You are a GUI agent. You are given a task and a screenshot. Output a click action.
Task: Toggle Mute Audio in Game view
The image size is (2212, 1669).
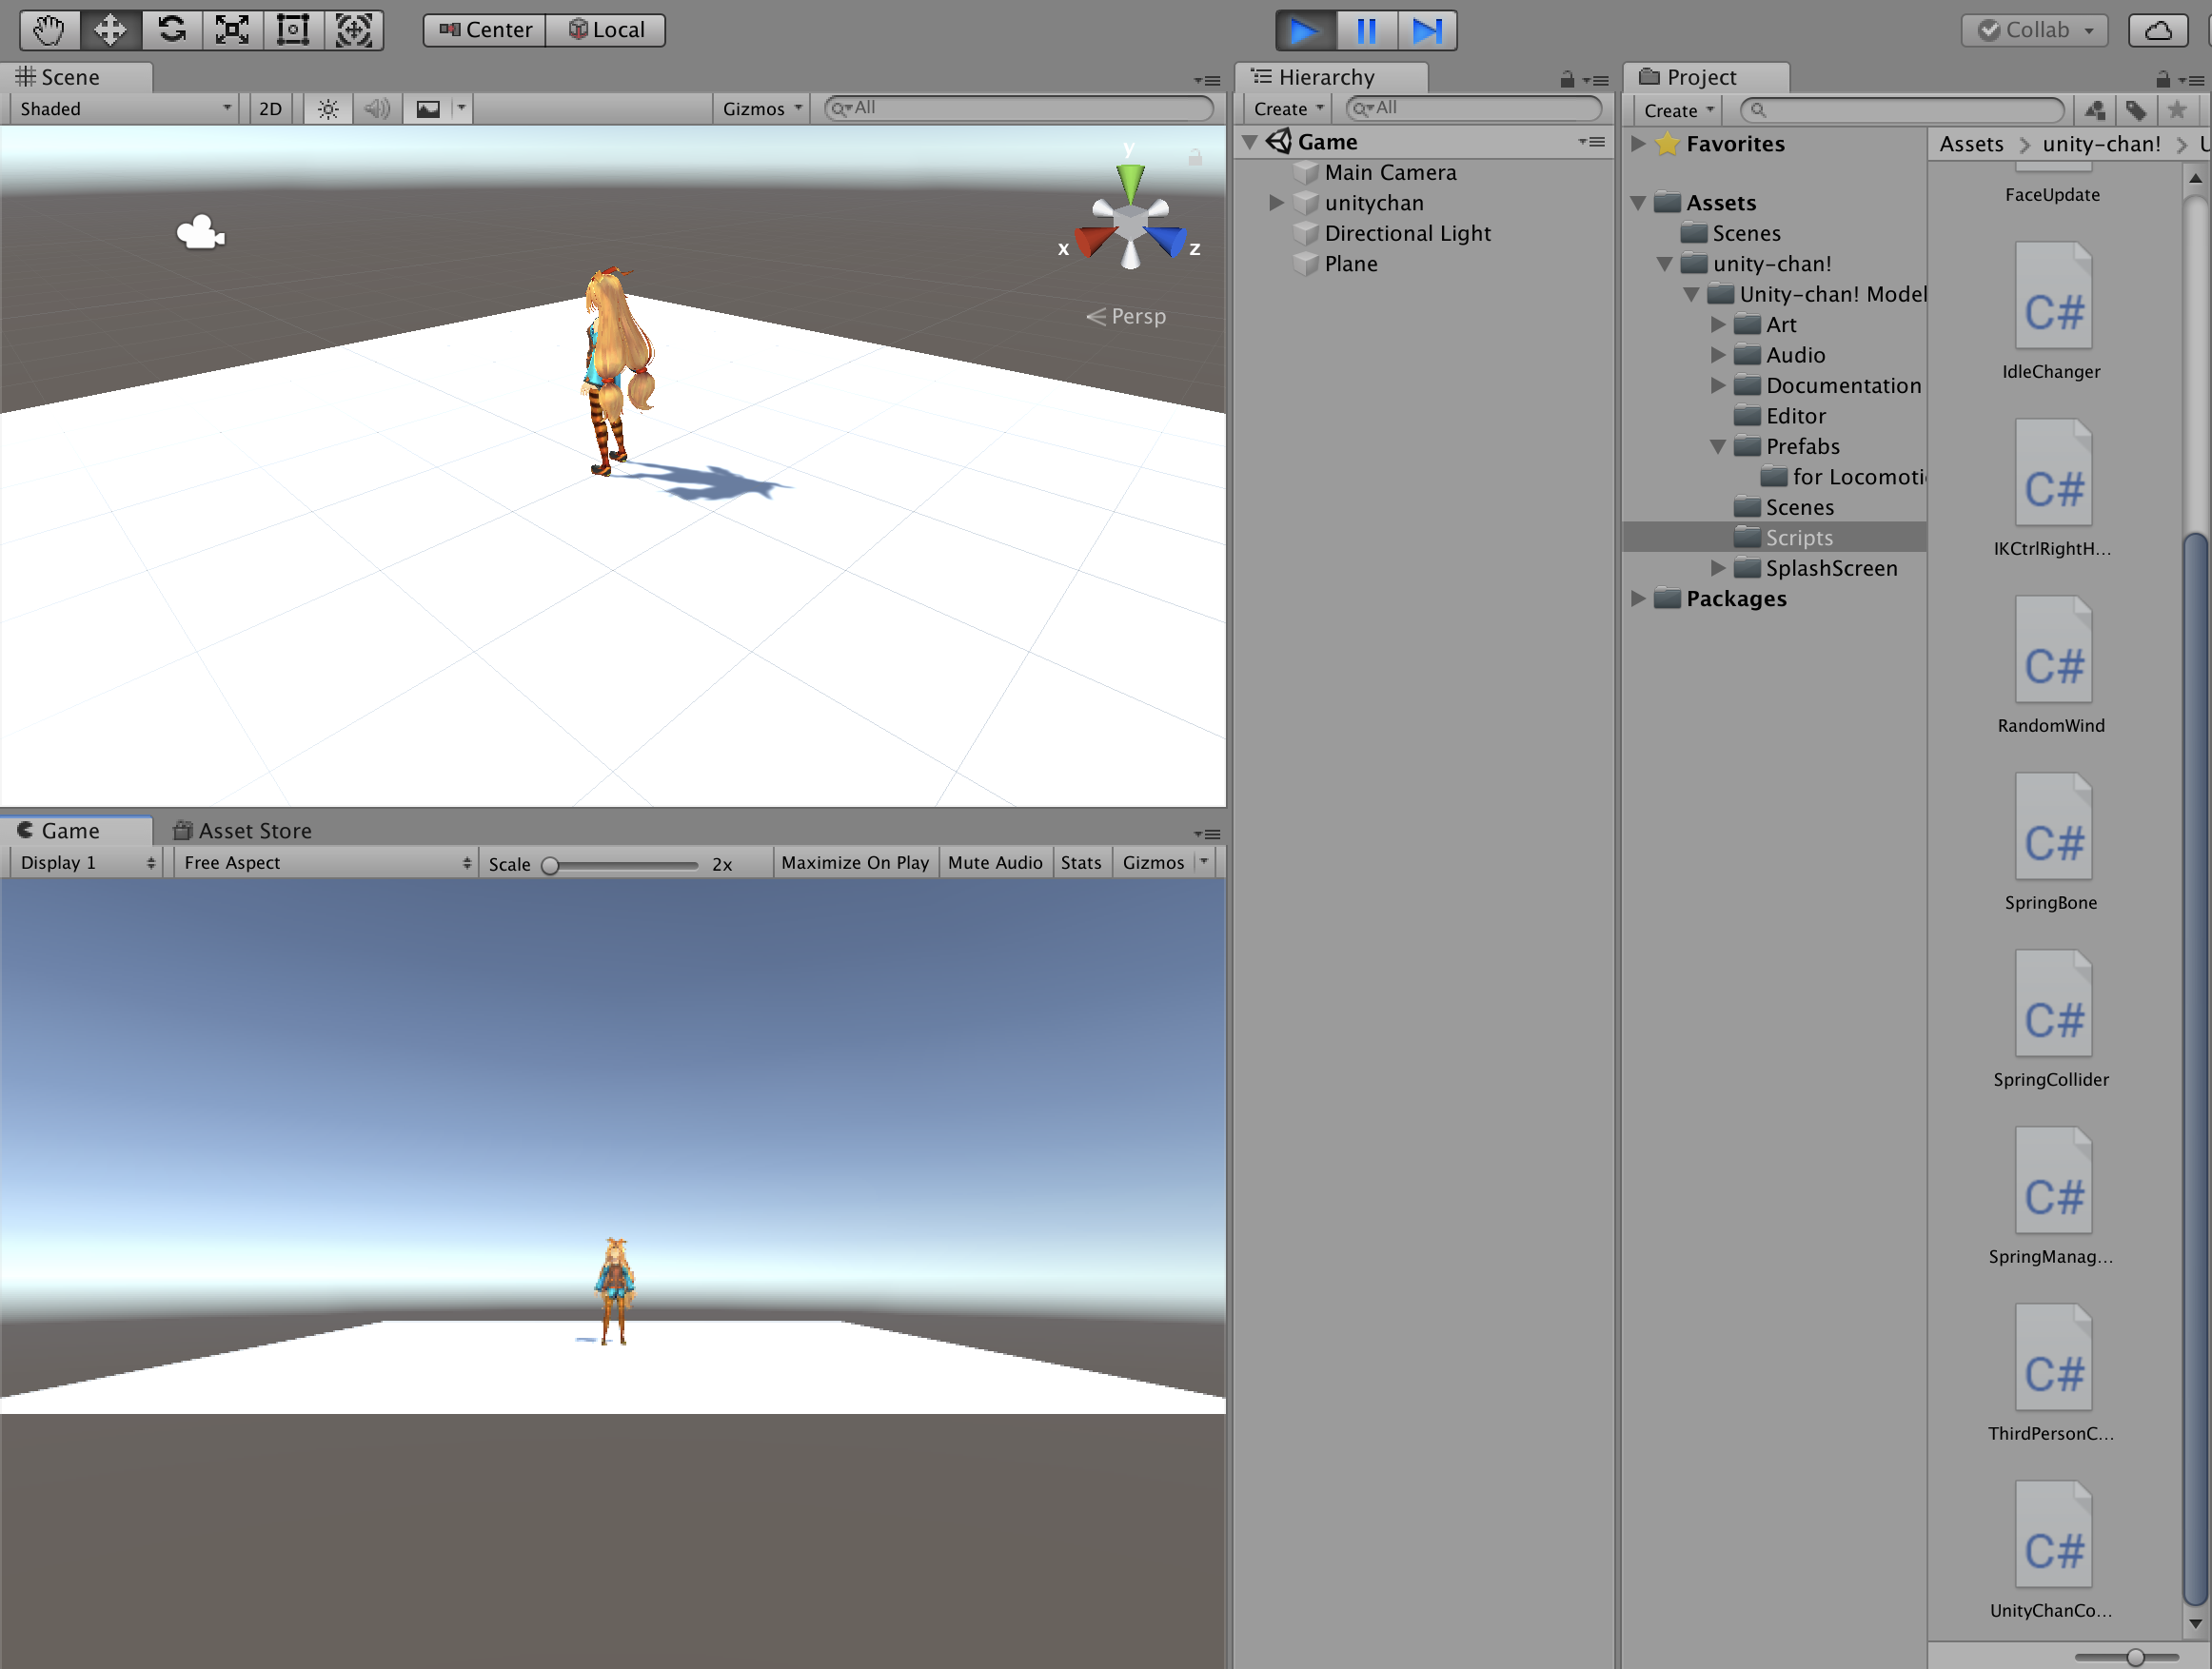[x=994, y=863]
